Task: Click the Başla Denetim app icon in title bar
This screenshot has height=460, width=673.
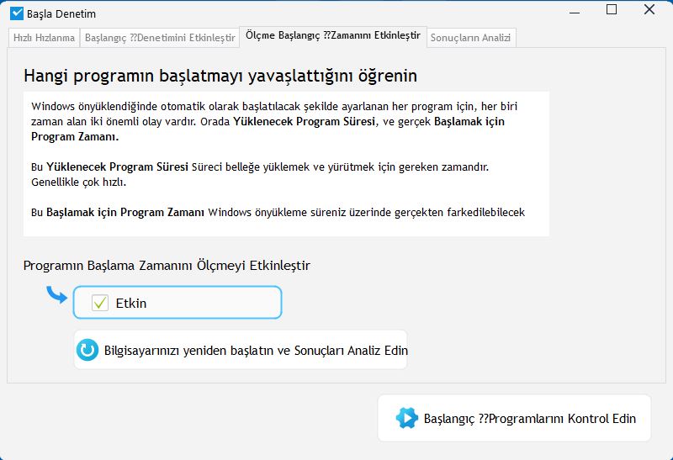Action: [17, 13]
